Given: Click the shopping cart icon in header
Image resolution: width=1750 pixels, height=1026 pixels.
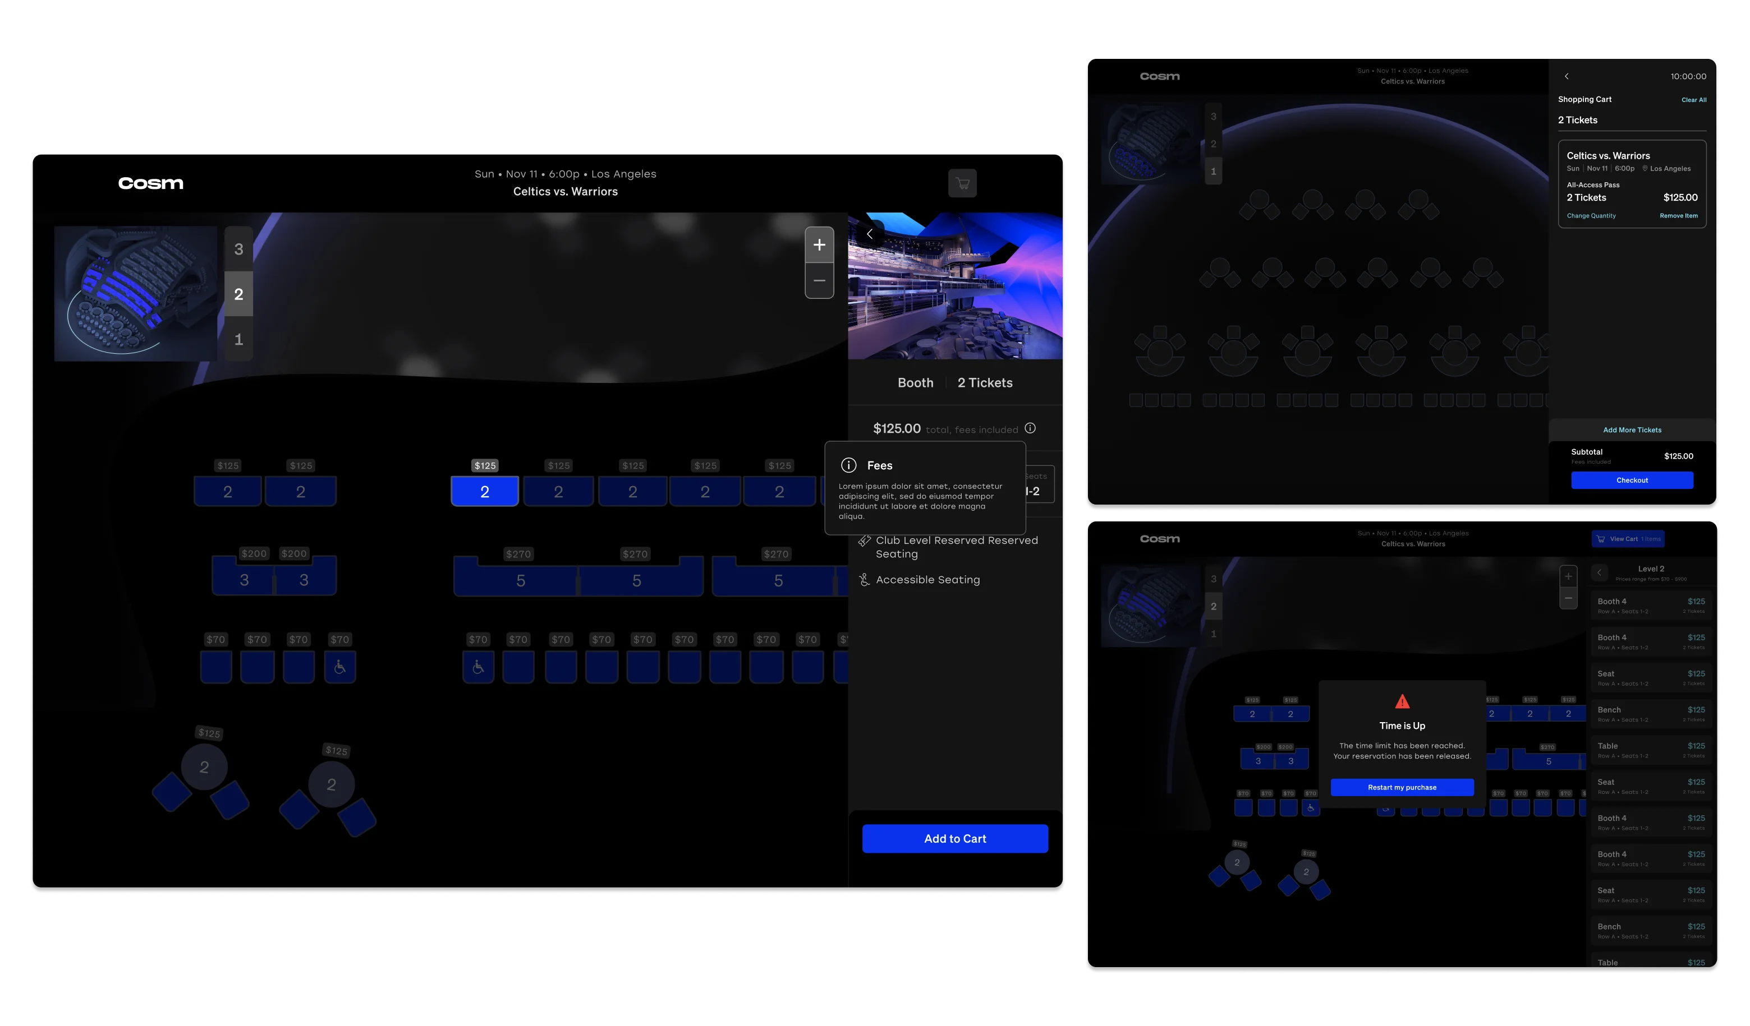Looking at the screenshot, I should click(962, 184).
